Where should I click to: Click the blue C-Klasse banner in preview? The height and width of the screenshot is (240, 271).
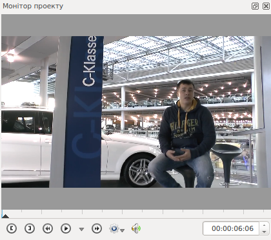pos(84,112)
